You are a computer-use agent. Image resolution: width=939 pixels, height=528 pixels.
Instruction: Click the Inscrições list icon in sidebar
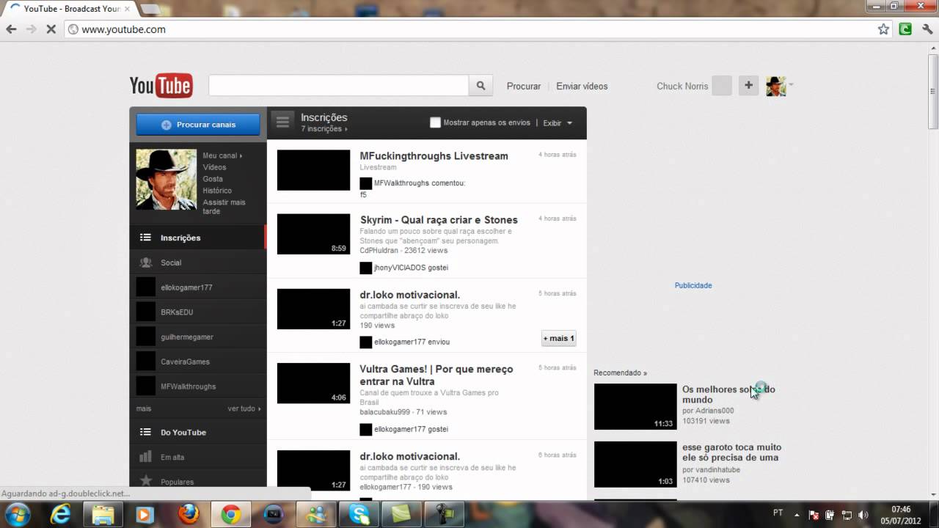pos(145,238)
